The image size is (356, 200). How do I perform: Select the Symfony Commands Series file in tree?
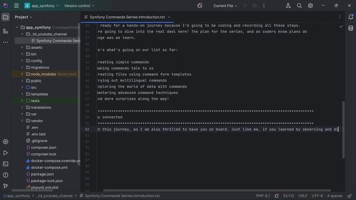coord(47,41)
